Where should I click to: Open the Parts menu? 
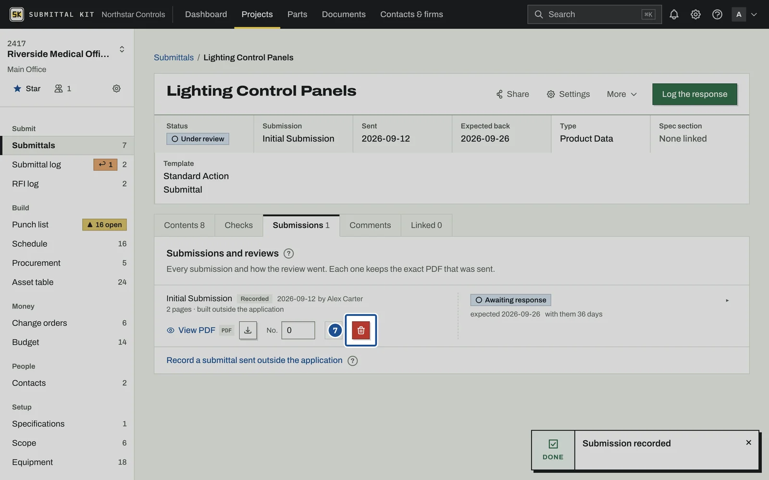297,14
